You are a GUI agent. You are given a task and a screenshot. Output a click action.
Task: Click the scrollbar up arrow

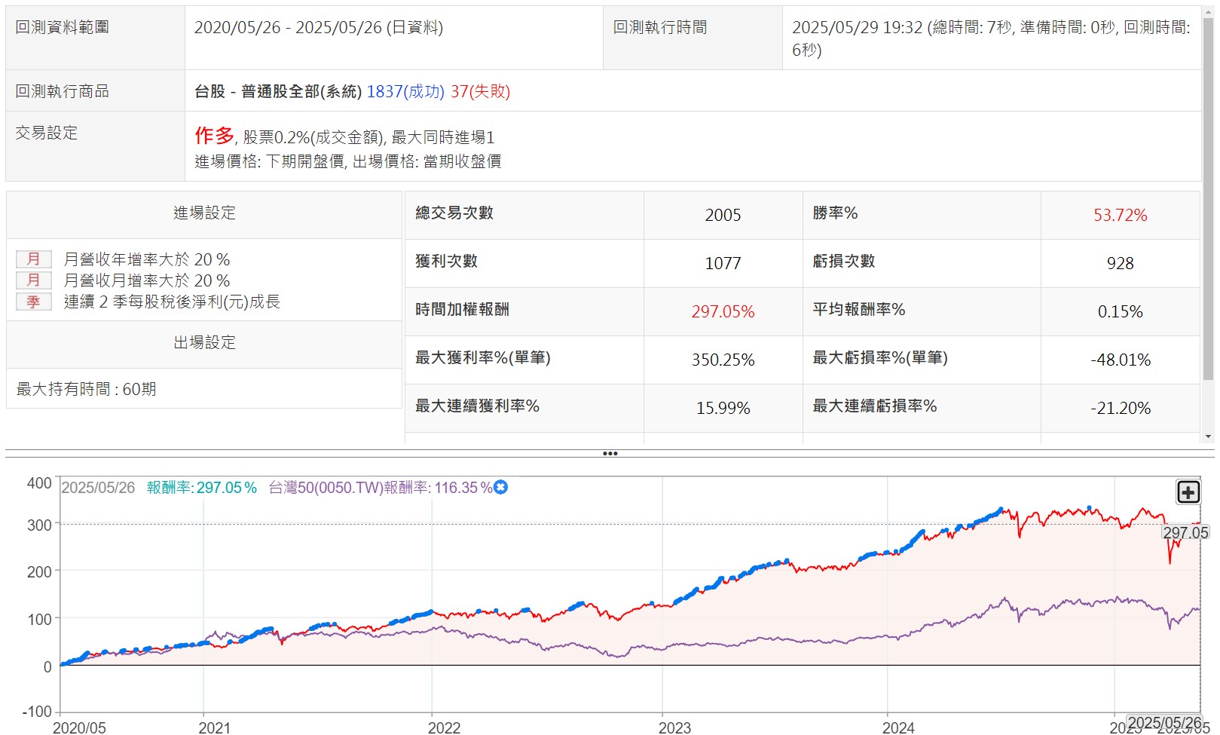pos(1209,11)
